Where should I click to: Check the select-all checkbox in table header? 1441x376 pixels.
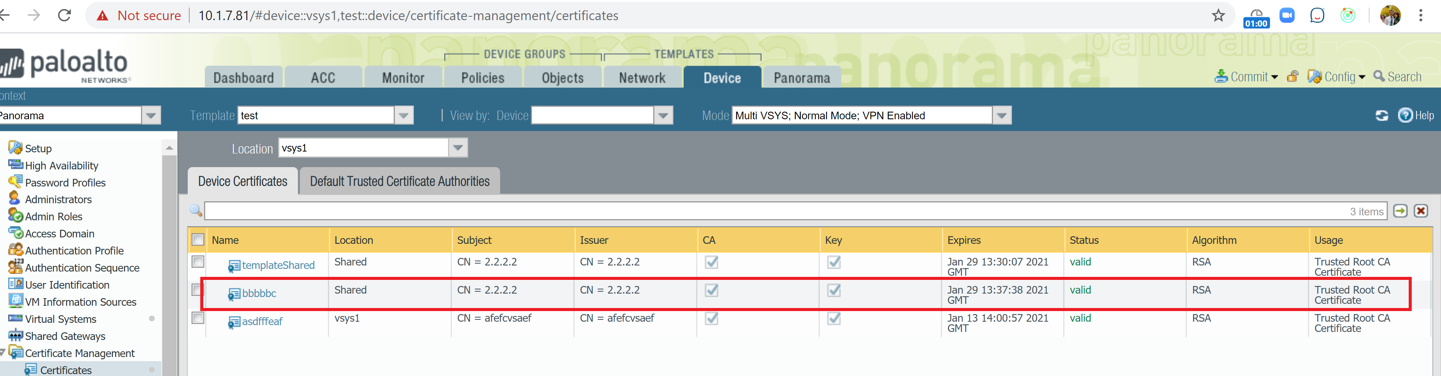pyautogui.click(x=198, y=239)
